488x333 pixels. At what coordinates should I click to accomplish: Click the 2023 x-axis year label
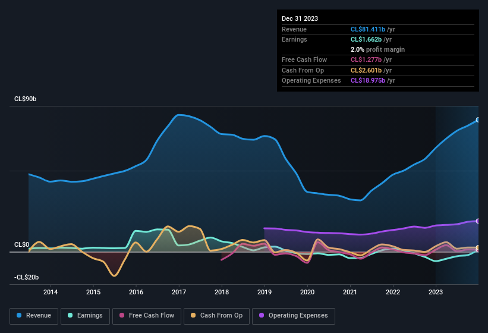pos(436,292)
